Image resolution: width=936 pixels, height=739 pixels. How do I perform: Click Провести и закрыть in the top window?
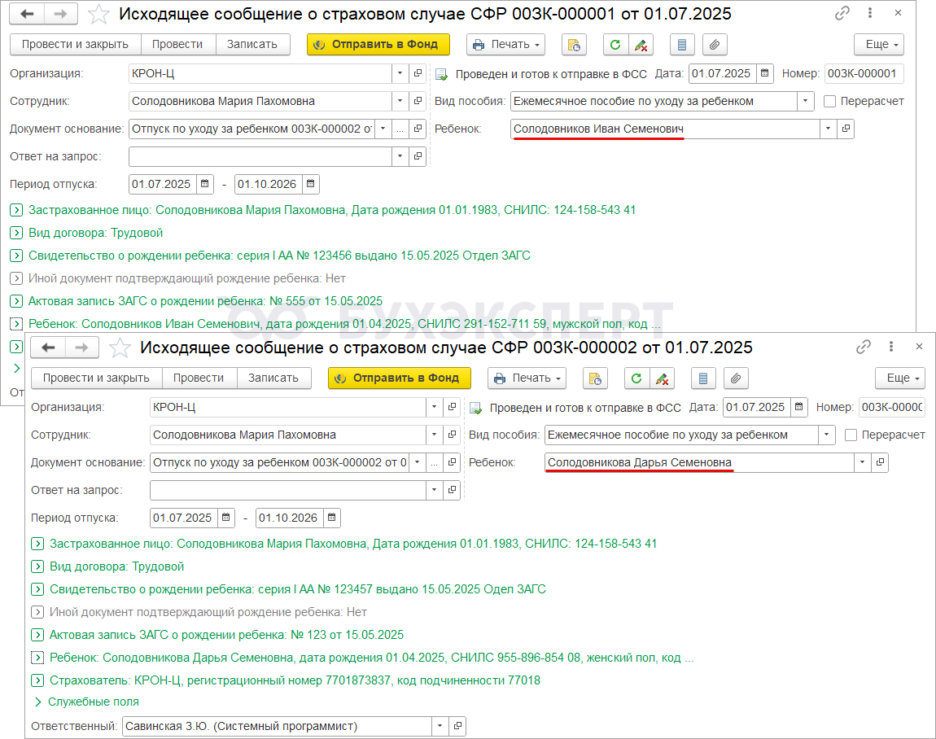75,45
